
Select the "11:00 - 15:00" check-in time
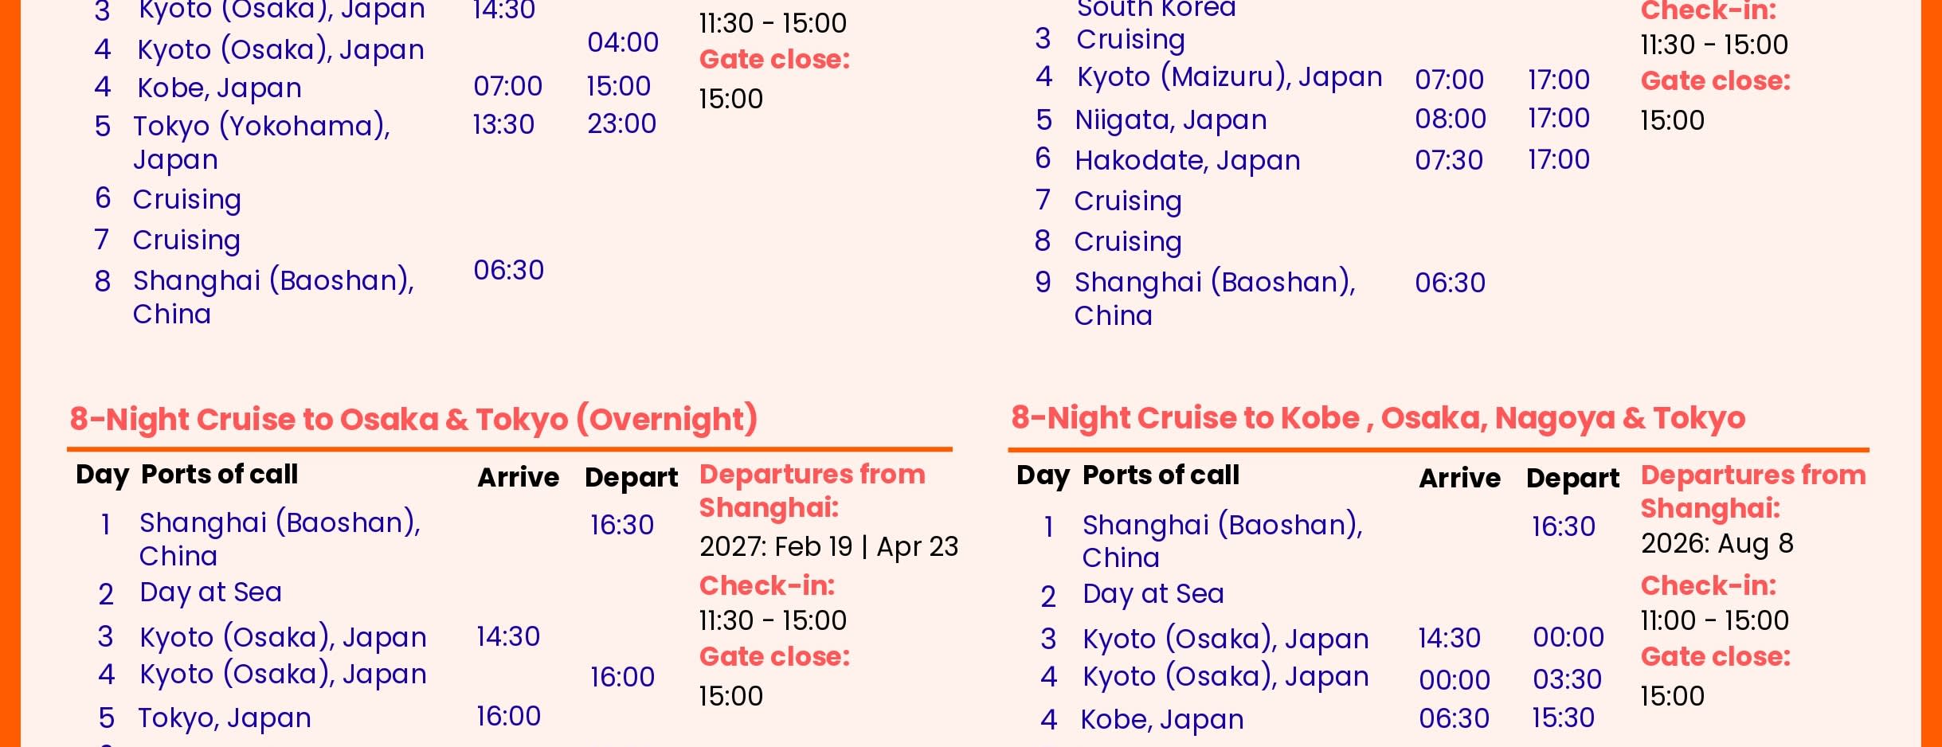coord(1714,620)
